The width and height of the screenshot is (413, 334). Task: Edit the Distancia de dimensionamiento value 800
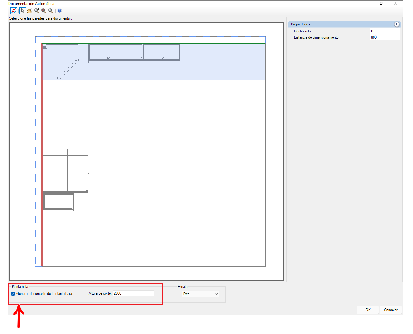pos(385,37)
